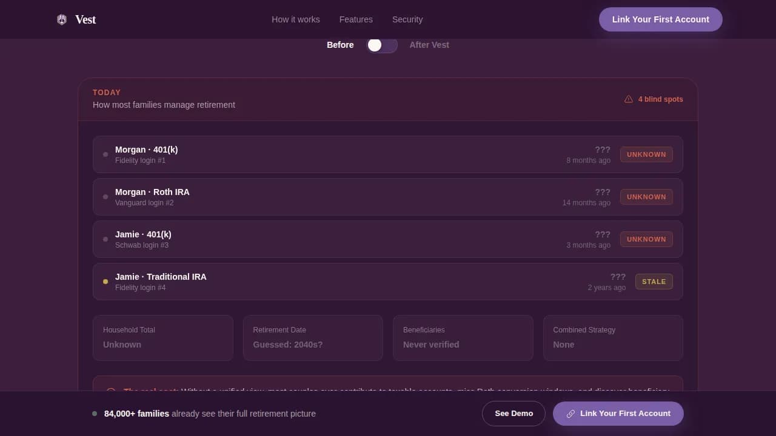This screenshot has width=776, height=436.
Task: Click the link icon in bottom CTA button
Action: tap(570, 414)
